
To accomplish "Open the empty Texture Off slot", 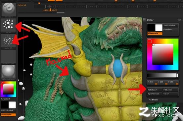I will [x=8, y=56].
